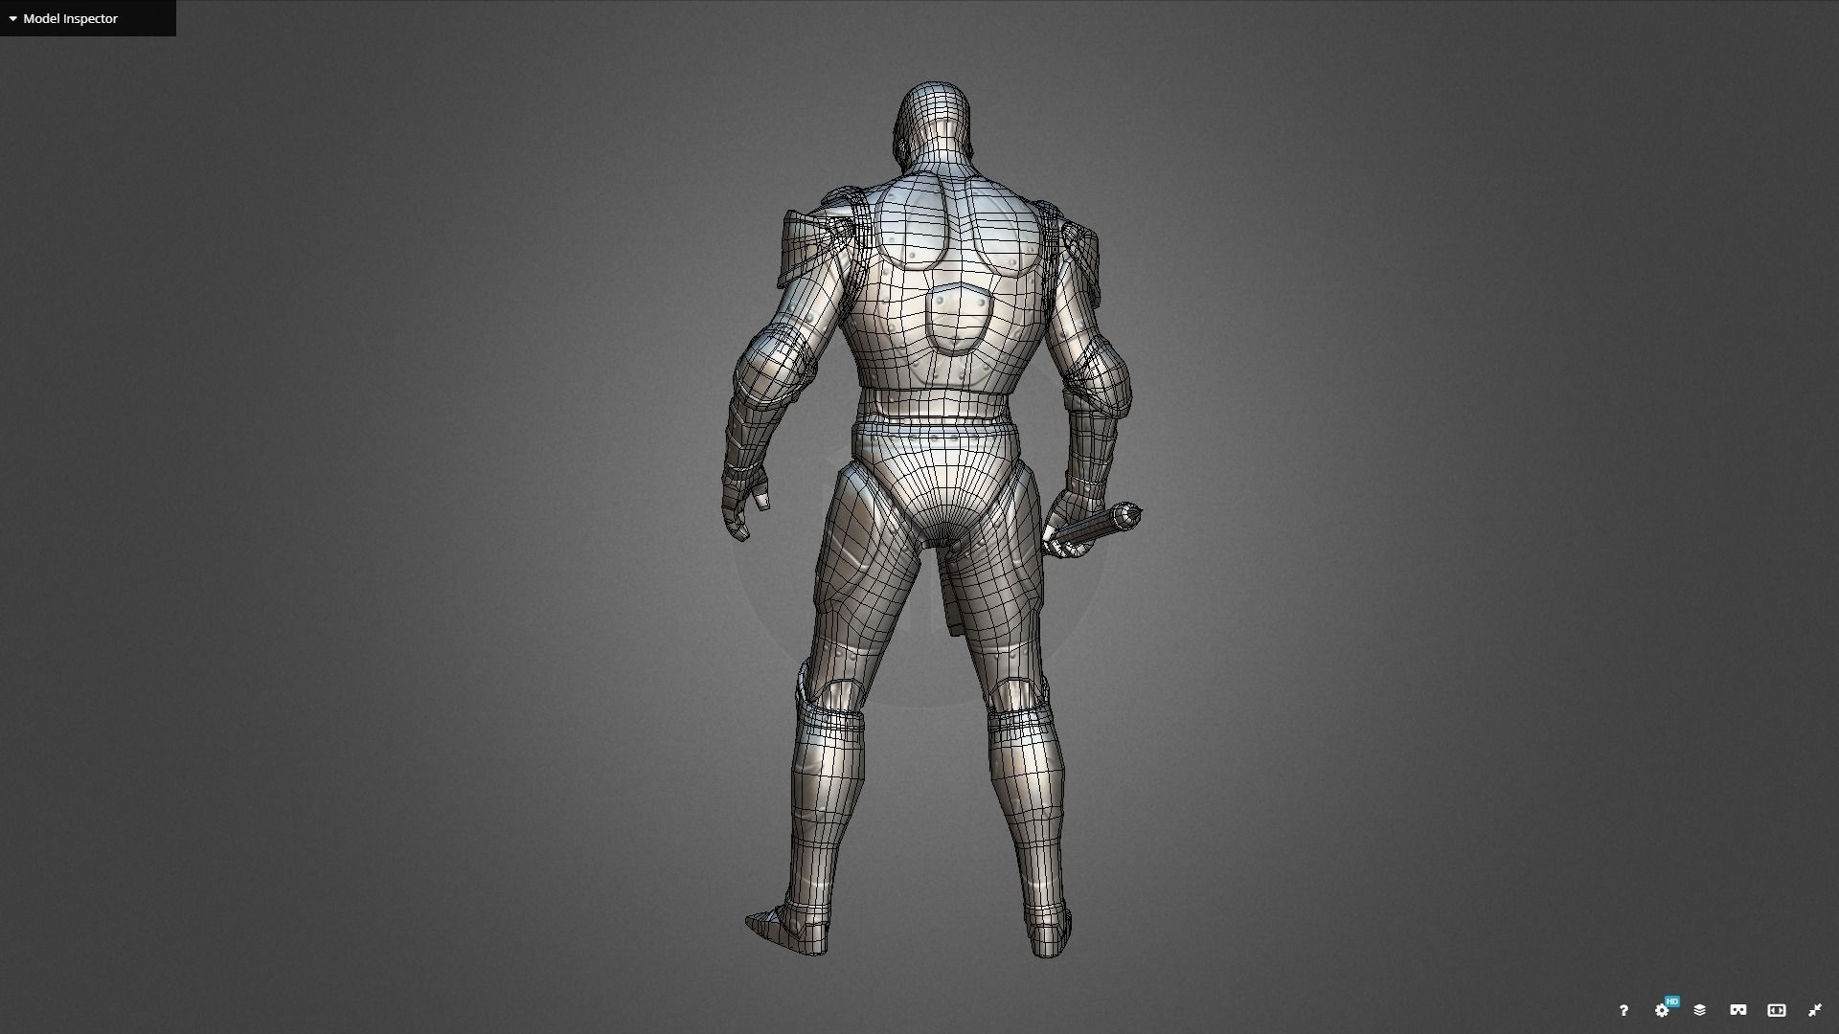Open the settings gear icon
1839x1034 pixels.
(x=1662, y=1010)
